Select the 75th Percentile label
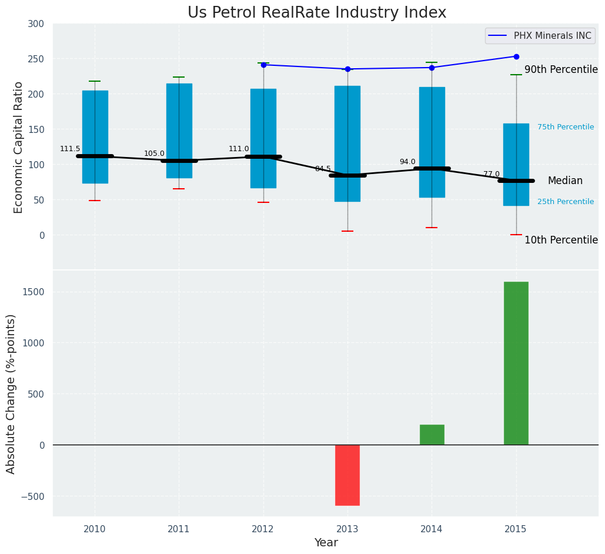 click(x=566, y=127)
